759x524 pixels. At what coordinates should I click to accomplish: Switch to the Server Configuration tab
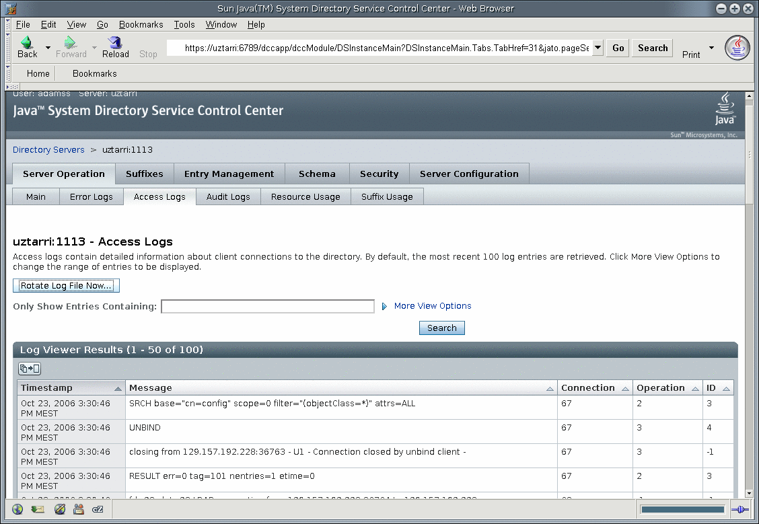tap(469, 174)
